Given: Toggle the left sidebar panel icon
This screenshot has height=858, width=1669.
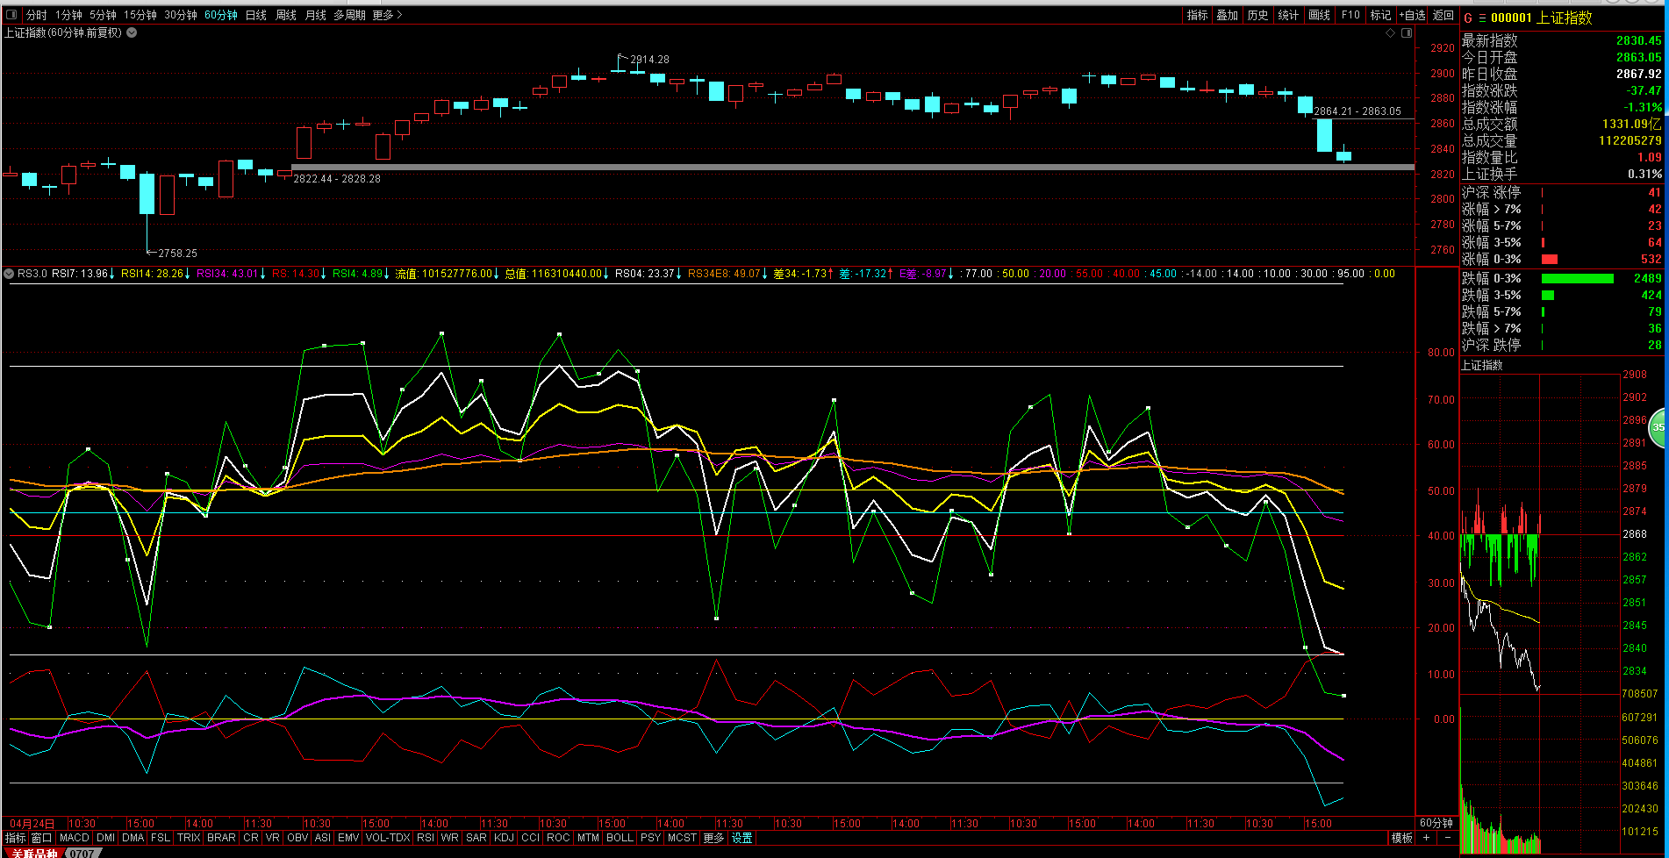Looking at the screenshot, I should tap(11, 15).
